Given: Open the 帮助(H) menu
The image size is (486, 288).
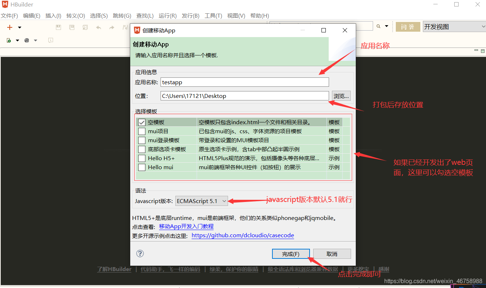Looking at the screenshot, I should [x=259, y=16].
